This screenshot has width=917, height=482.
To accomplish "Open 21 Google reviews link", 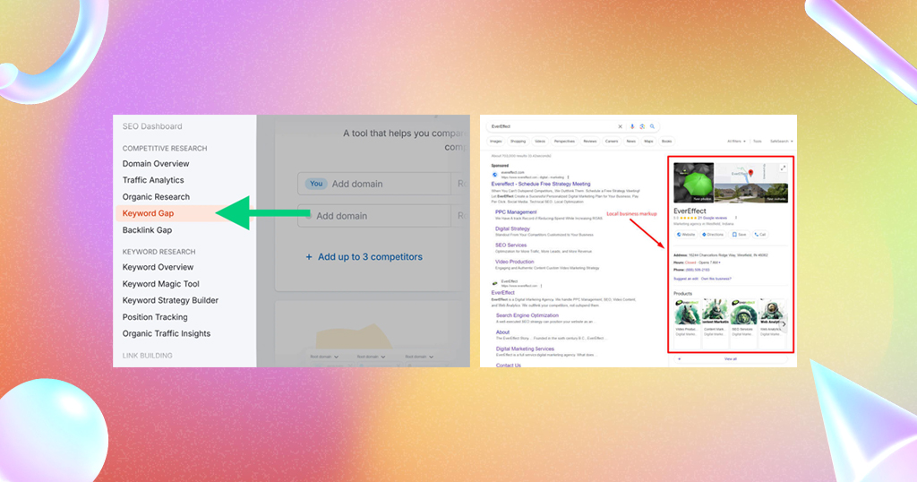I will point(712,219).
